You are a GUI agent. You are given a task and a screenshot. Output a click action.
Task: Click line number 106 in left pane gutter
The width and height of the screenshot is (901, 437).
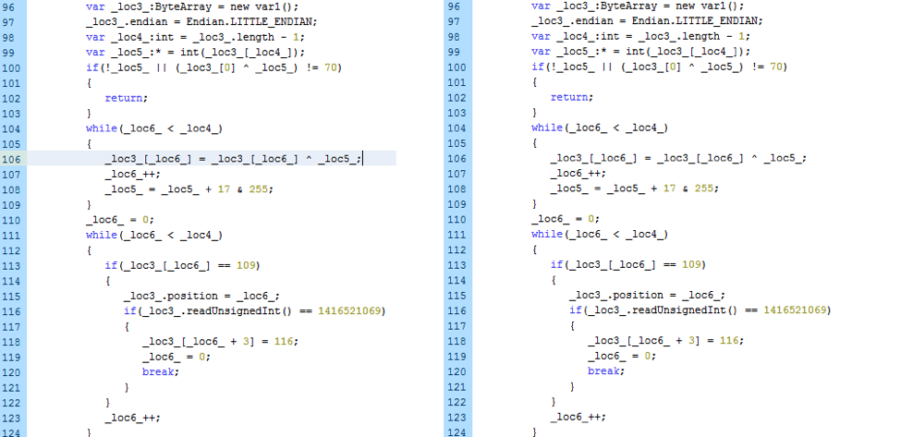click(12, 159)
